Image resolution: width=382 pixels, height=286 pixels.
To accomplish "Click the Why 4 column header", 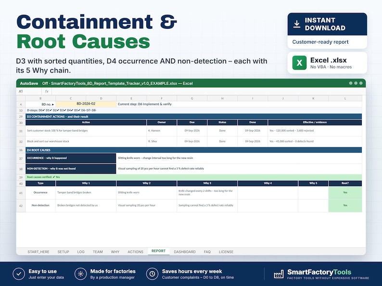I will (268, 183).
